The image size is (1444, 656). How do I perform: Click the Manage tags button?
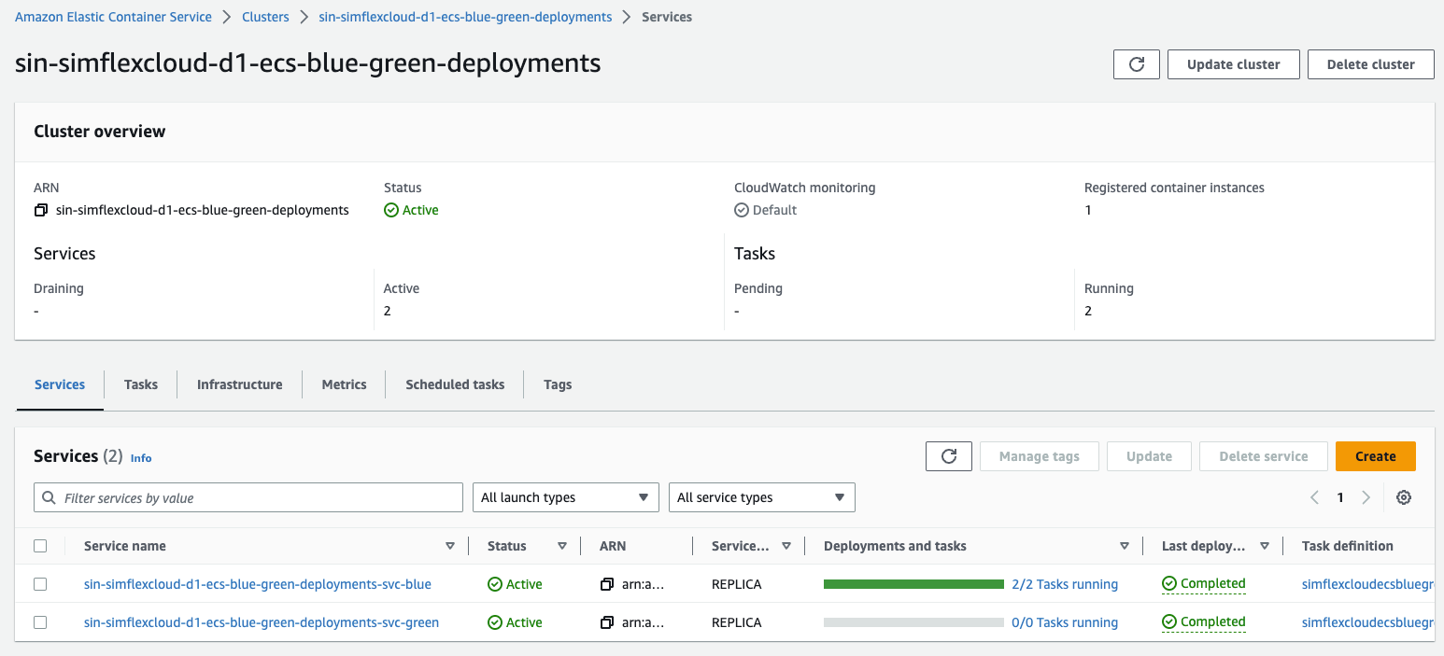[1040, 456]
